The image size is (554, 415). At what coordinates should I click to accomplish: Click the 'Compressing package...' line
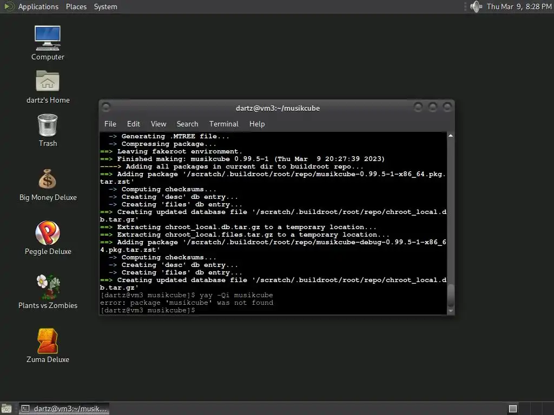162,144
